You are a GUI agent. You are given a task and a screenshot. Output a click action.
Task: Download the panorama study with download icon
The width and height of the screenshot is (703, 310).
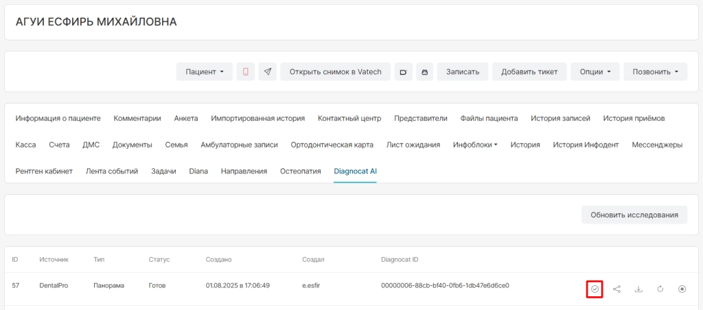point(638,289)
